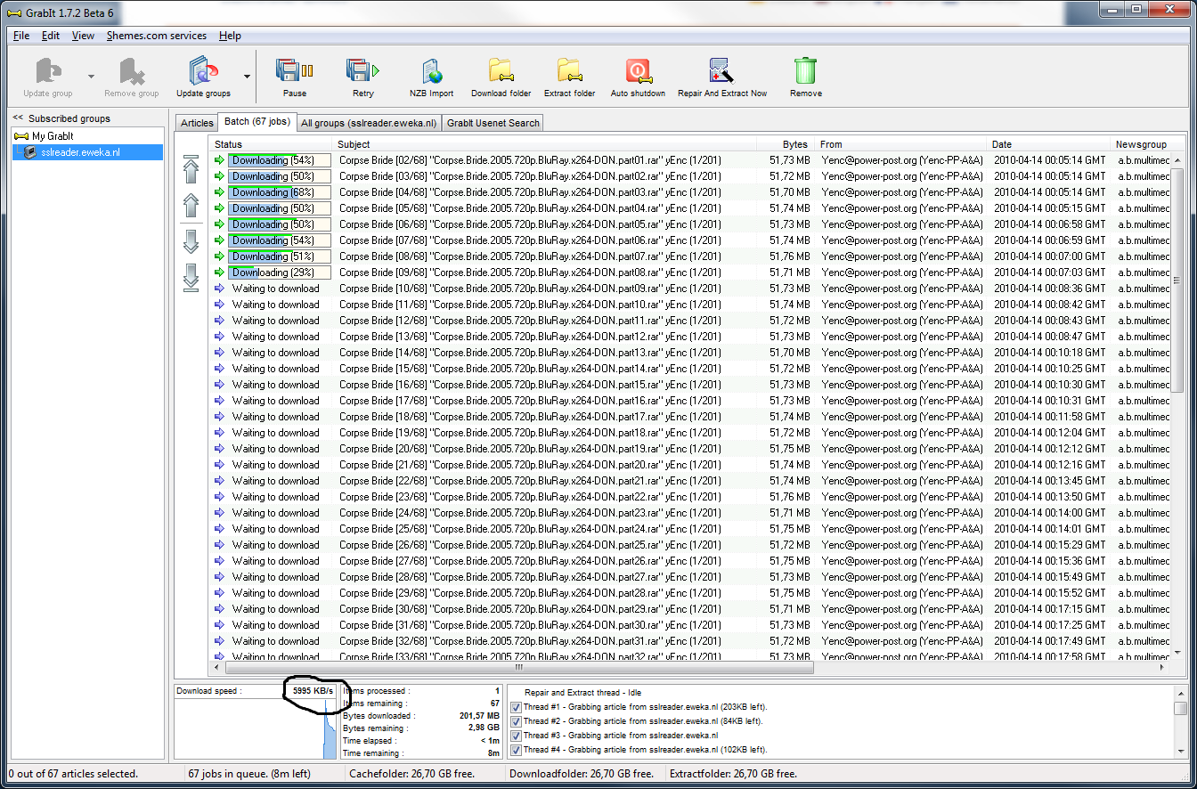This screenshot has width=1197, height=789.
Task: Open the Extract folder
Action: pos(569,77)
